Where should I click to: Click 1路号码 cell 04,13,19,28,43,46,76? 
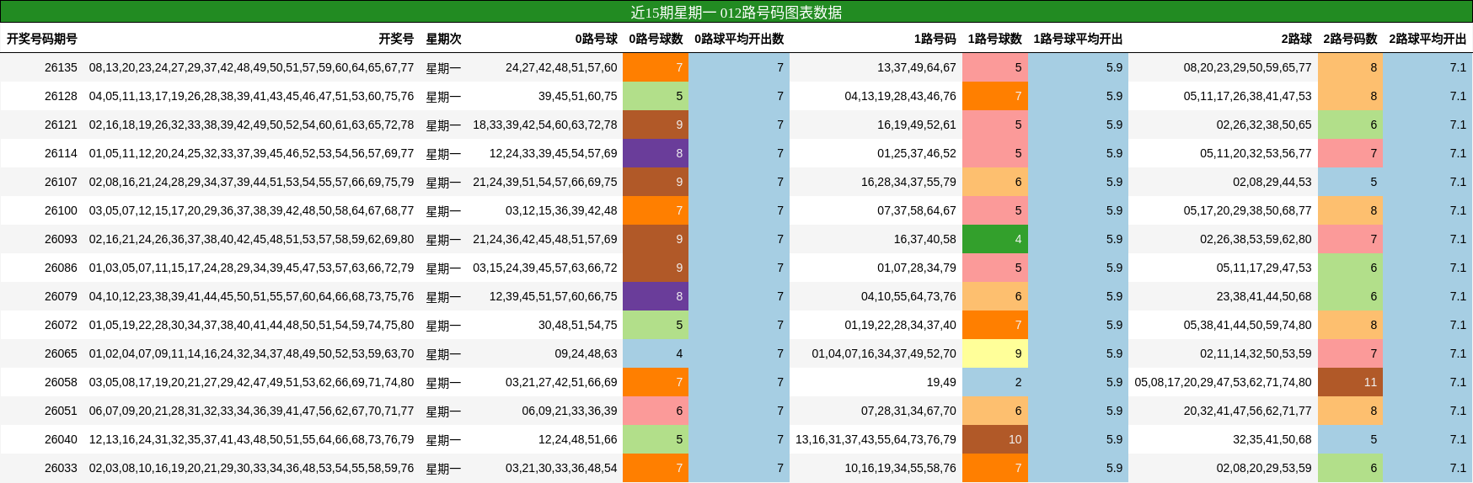point(901,96)
